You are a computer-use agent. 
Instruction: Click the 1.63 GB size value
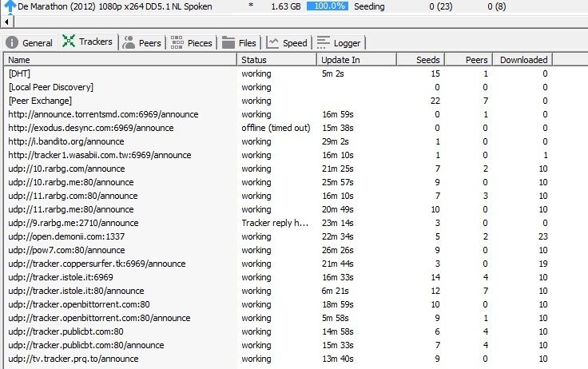coord(286,6)
